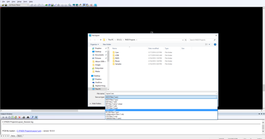Click the New folder button
Screen dimensions: 265x139
[107, 44]
